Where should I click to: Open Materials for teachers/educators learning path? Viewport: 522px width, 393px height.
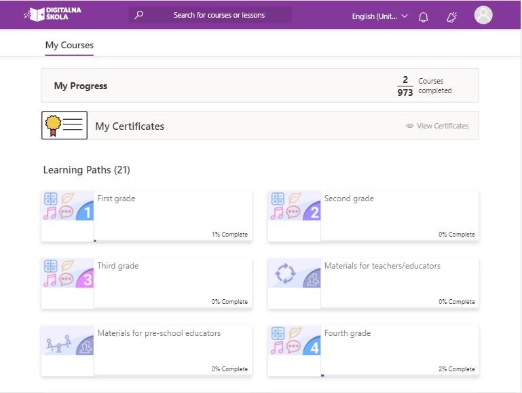point(373,284)
